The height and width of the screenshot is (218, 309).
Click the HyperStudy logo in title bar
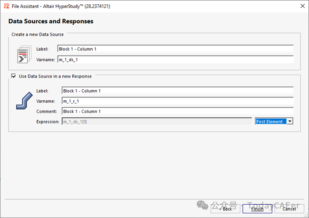(x=6, y=6)
